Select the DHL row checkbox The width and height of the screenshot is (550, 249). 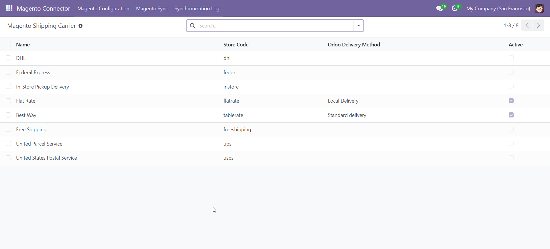8,58
